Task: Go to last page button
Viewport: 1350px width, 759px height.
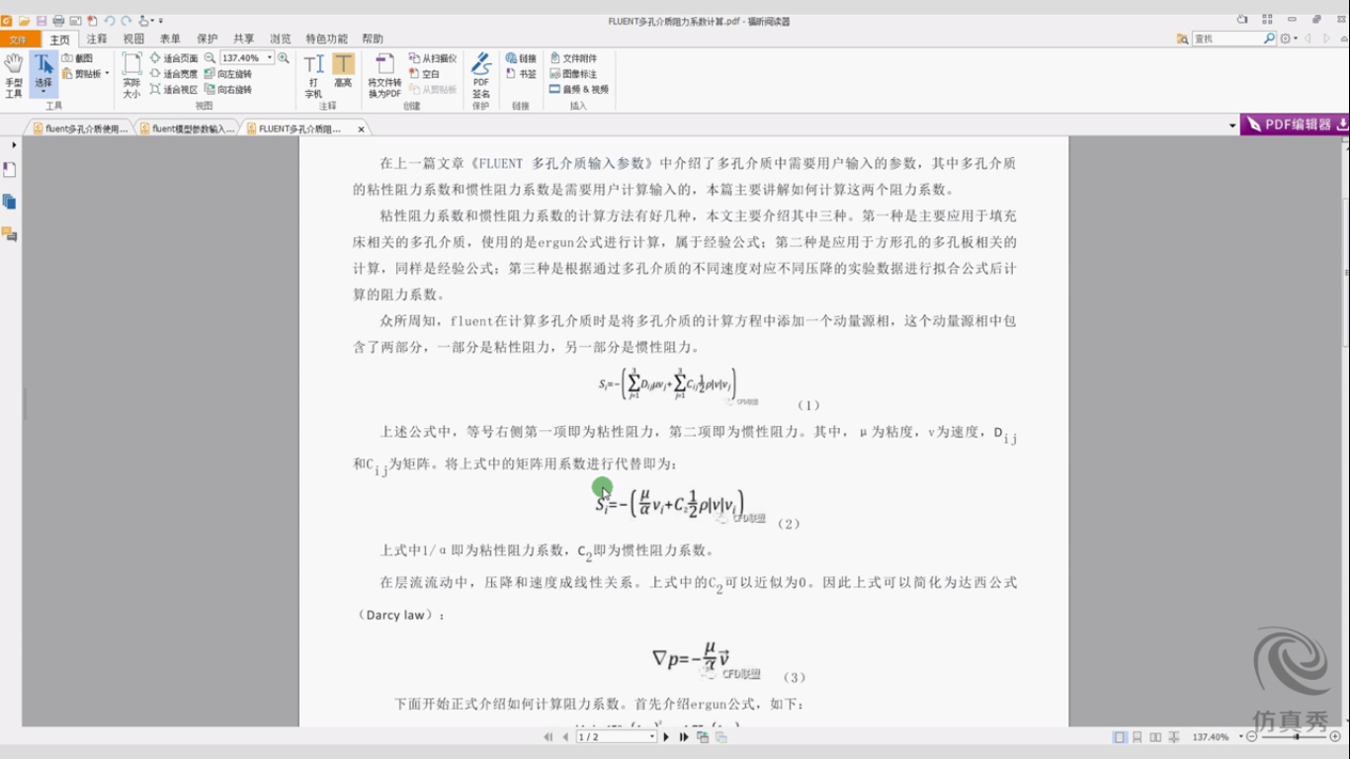Action: coord(683,737)
